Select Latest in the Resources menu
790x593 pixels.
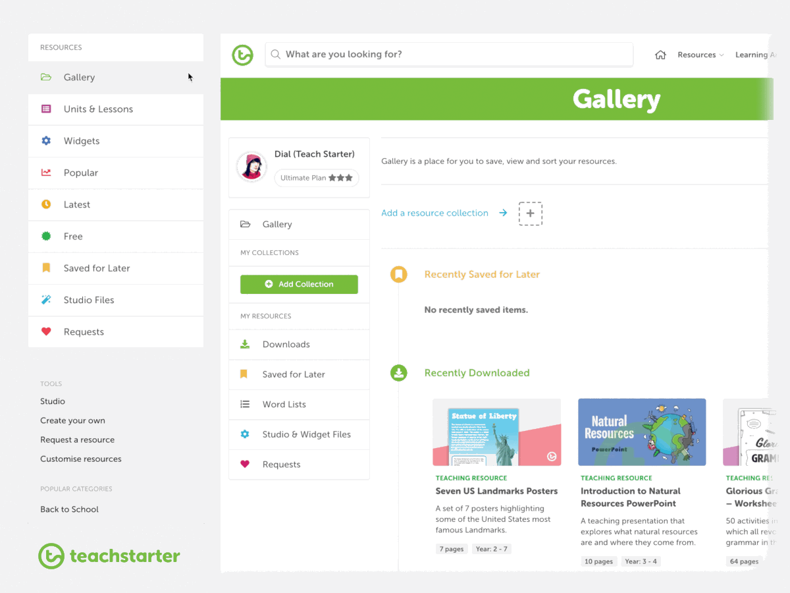click(116, 204)
